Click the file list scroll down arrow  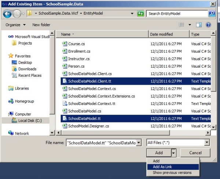click(213, 127)
